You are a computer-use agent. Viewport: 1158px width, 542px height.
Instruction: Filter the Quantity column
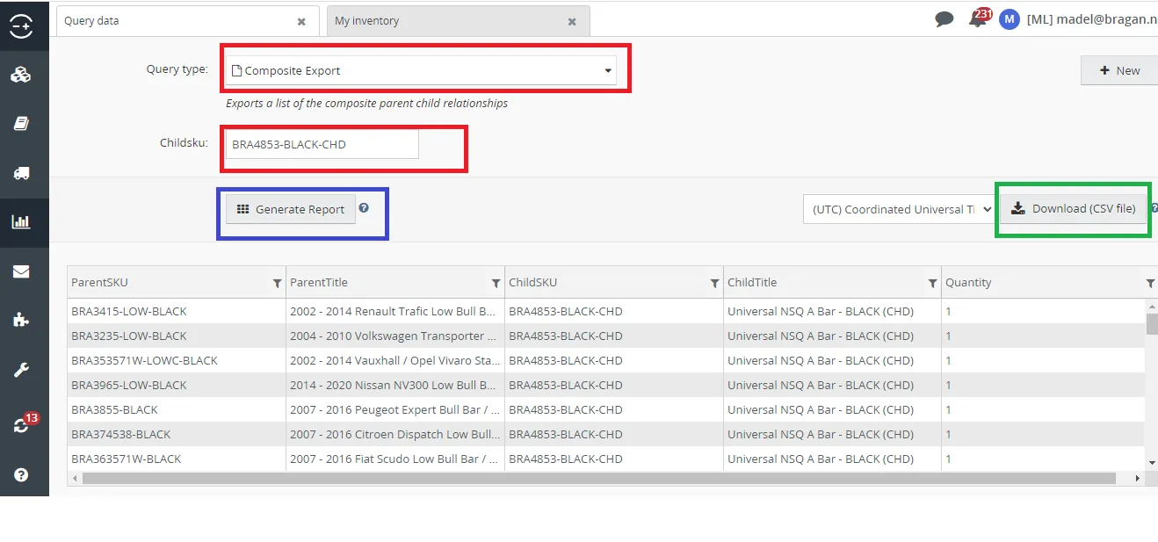tap(1151, 283)
